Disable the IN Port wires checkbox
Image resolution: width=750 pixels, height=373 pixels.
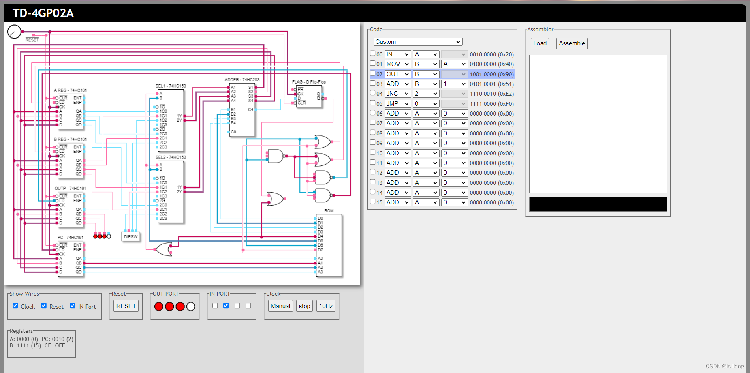(73, 306)
